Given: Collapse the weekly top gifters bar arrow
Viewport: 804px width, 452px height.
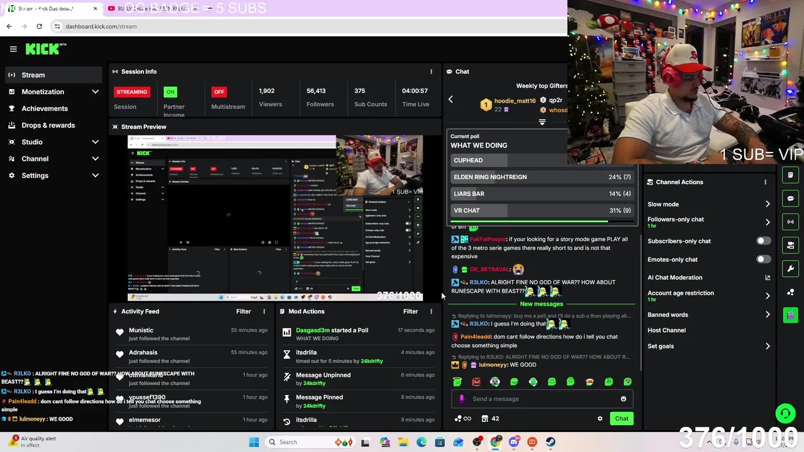Looking at the screenshot, I should pyautogui.click(x=542, y=122).
